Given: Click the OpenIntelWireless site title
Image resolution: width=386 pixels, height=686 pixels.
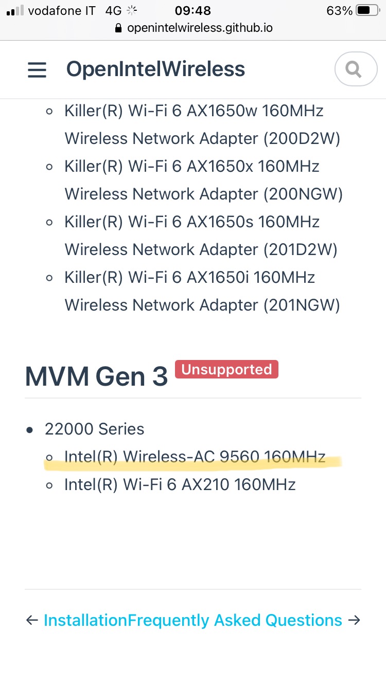Looking at the screenshot, I should 155,68.
